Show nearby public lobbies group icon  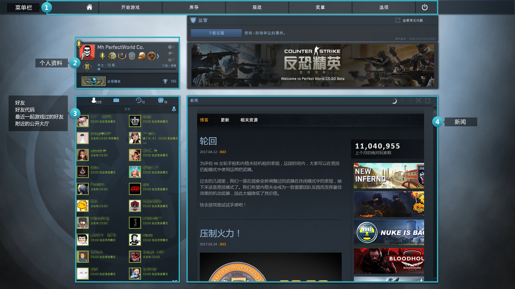(161, 100)
